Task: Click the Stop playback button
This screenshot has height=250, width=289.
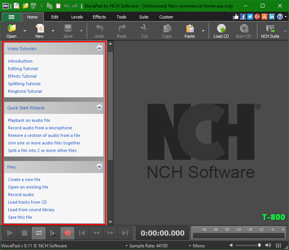Action: pyautogui.click(x=24, y=233)
